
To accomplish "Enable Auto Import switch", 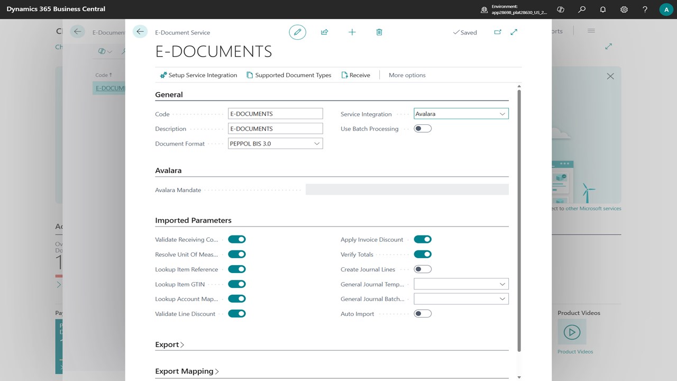I will (423, 314).
